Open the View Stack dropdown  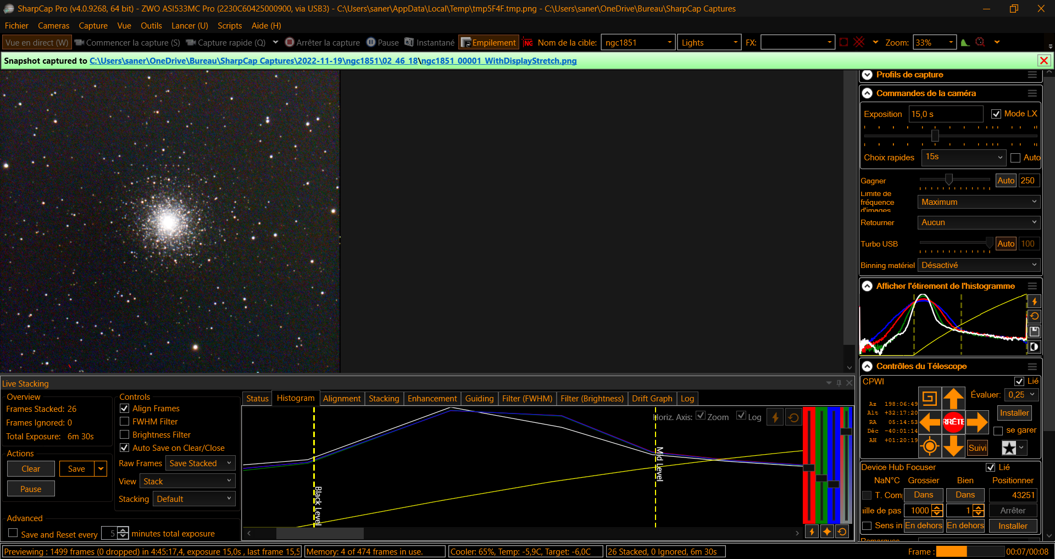(x=187, y=481)
